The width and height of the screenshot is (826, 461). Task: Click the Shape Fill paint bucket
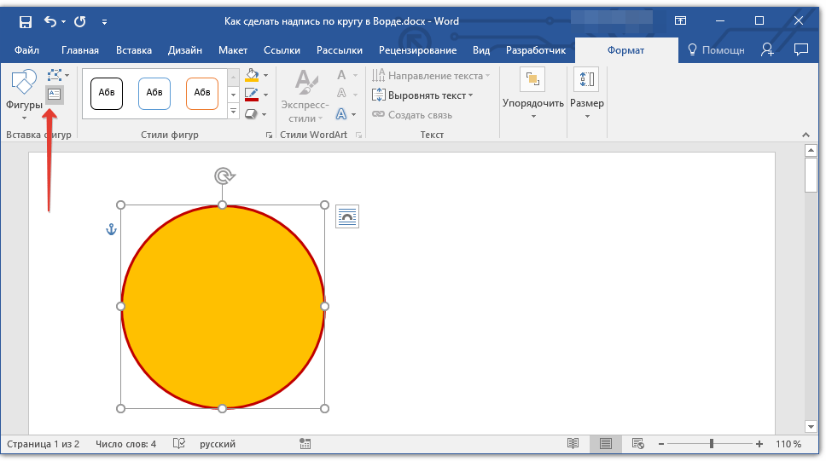click(252, 76)
